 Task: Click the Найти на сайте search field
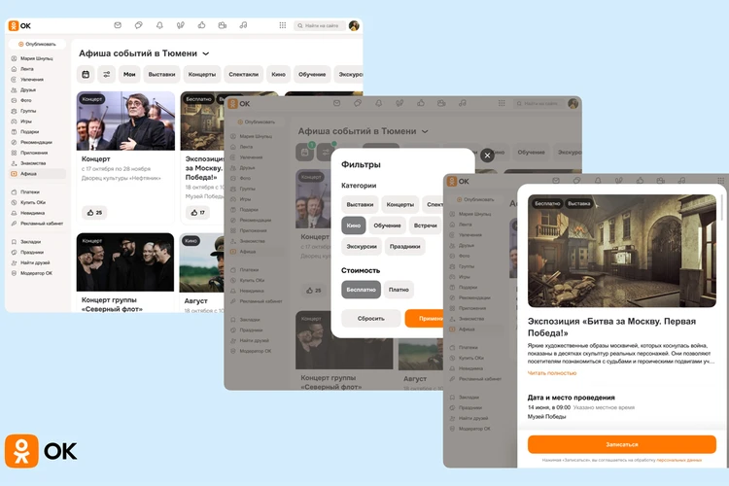pyautogui.click(x=323, y=25)
